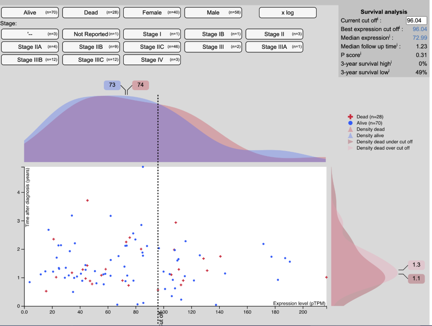Click the blue 73 median label
The image size is (432, 326).
click(x=112, y=85)
